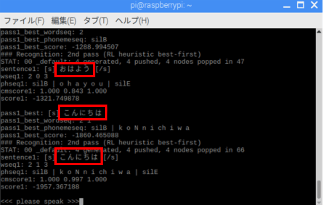Open the ファイル(F) menu
This screenshot has width=324, height=206.
[x=24, y=21]
